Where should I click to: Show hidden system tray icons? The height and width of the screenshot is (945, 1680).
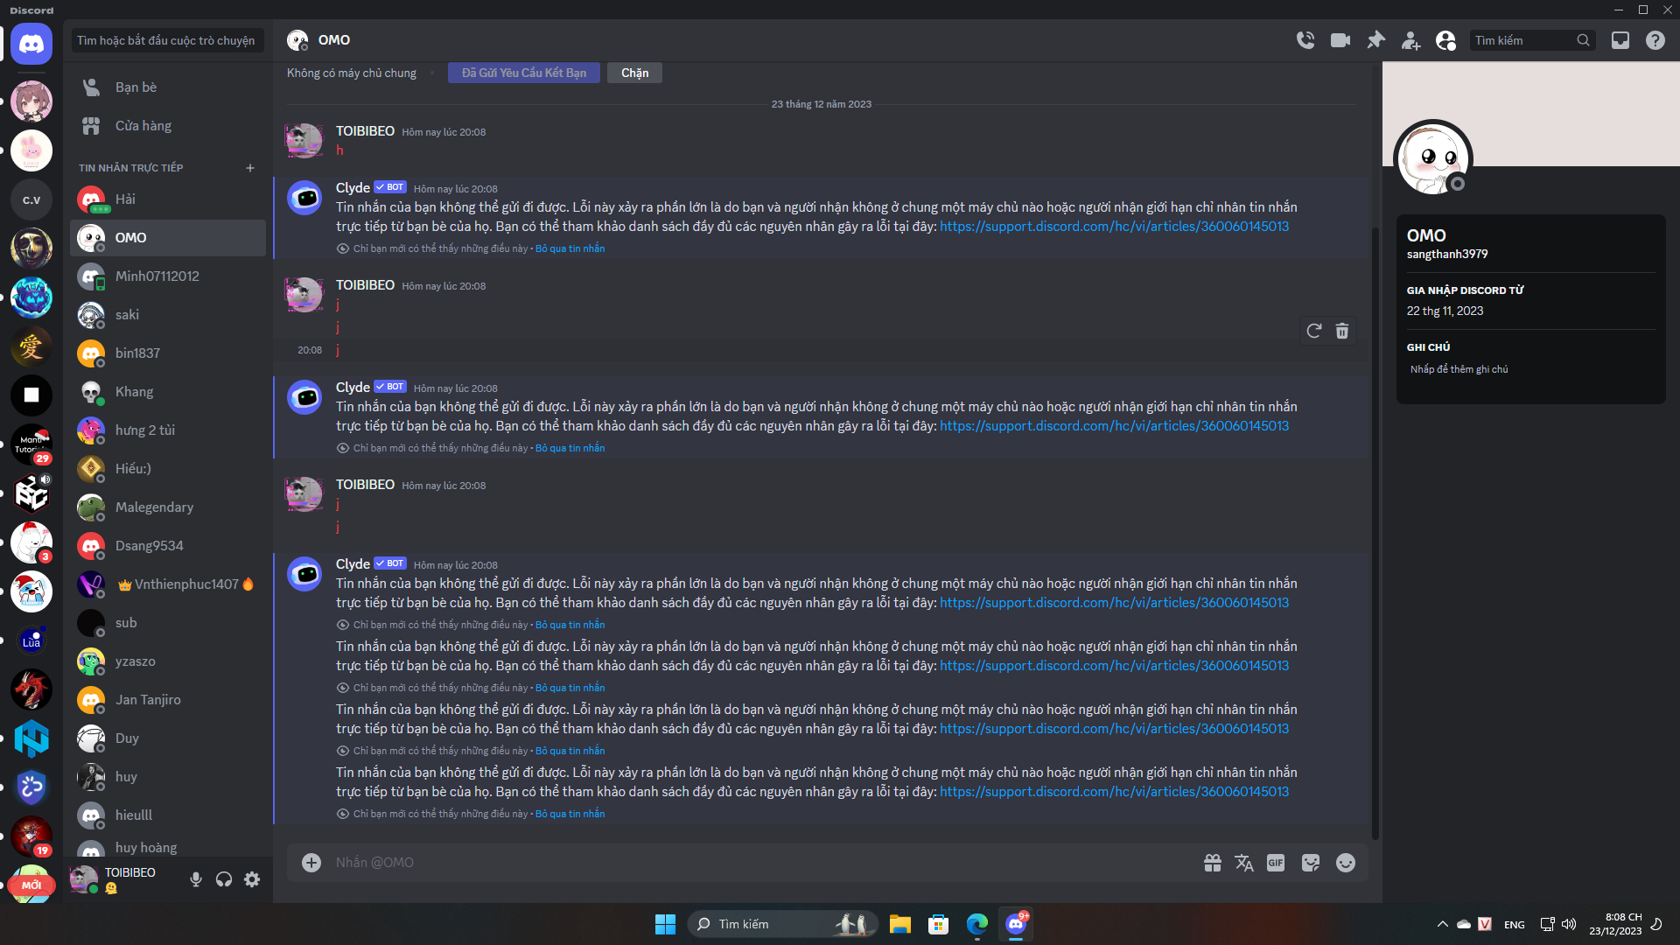(x=1442, y=924)
